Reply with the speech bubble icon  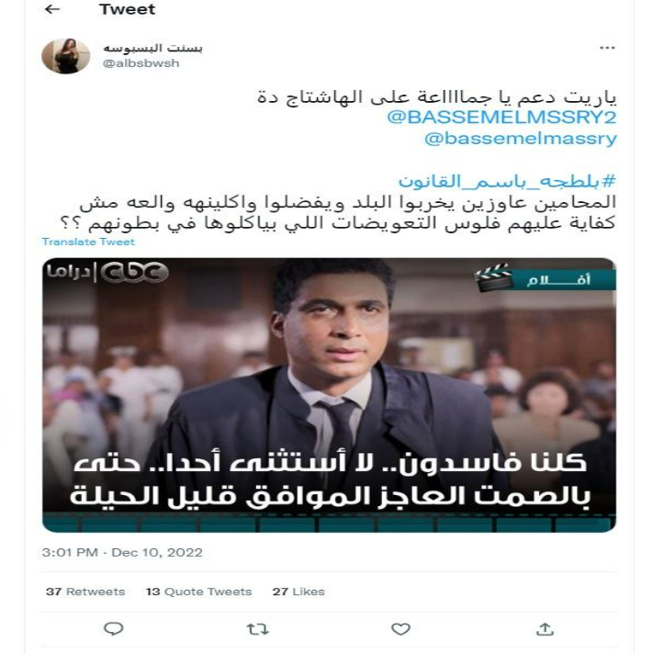pyautogui.click(x=113, y=628)
